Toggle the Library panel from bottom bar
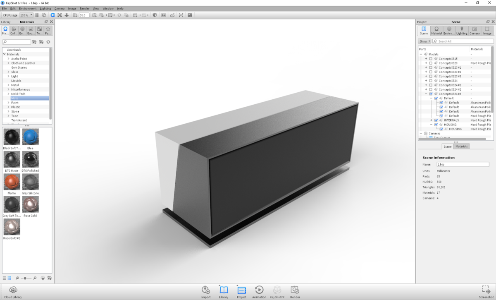This screenshot has width=496, height=300. pos(224,292)
